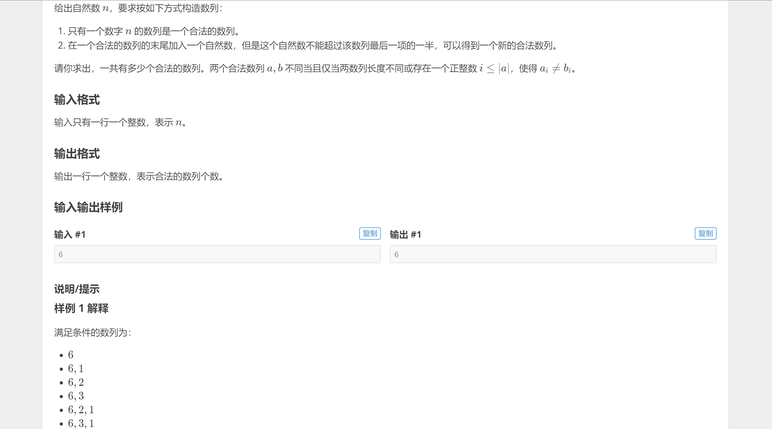Click the 说明/提示 heading
772x429 pixels.
[77, 289]
